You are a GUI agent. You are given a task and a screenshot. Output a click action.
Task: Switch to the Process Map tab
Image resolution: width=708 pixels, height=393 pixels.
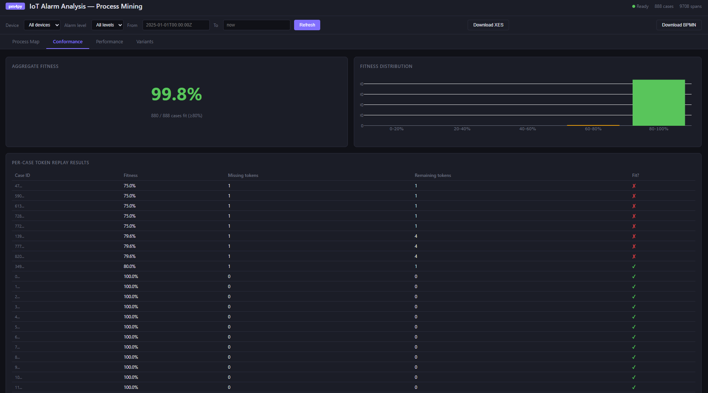point(26,41)
